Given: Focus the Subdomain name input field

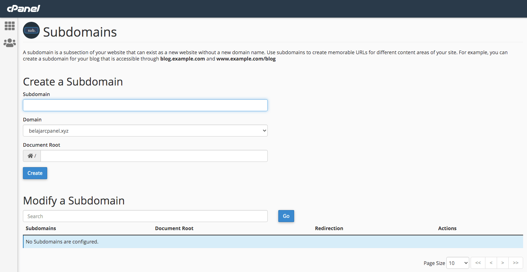Looking at the screenshot, I should [145, 105].
